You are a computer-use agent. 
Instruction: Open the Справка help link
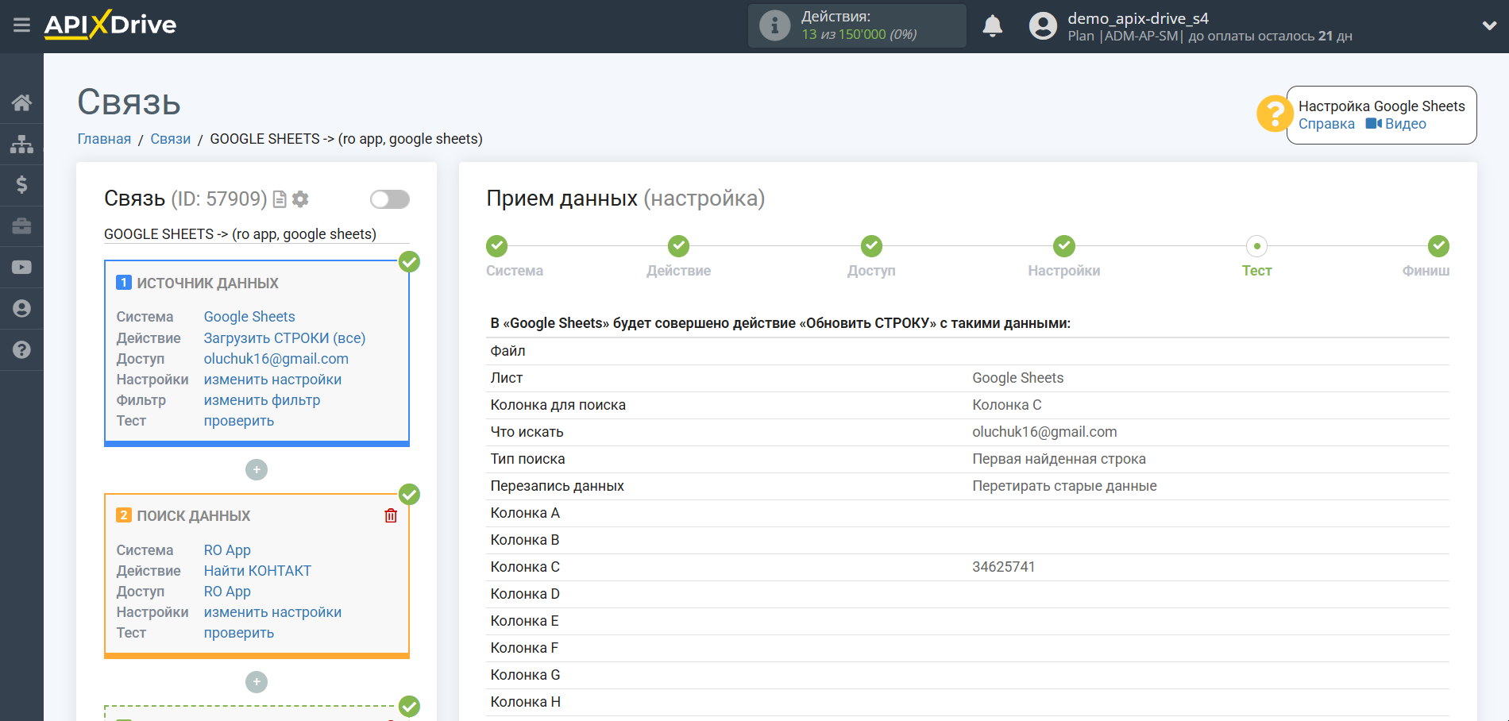1326,124
